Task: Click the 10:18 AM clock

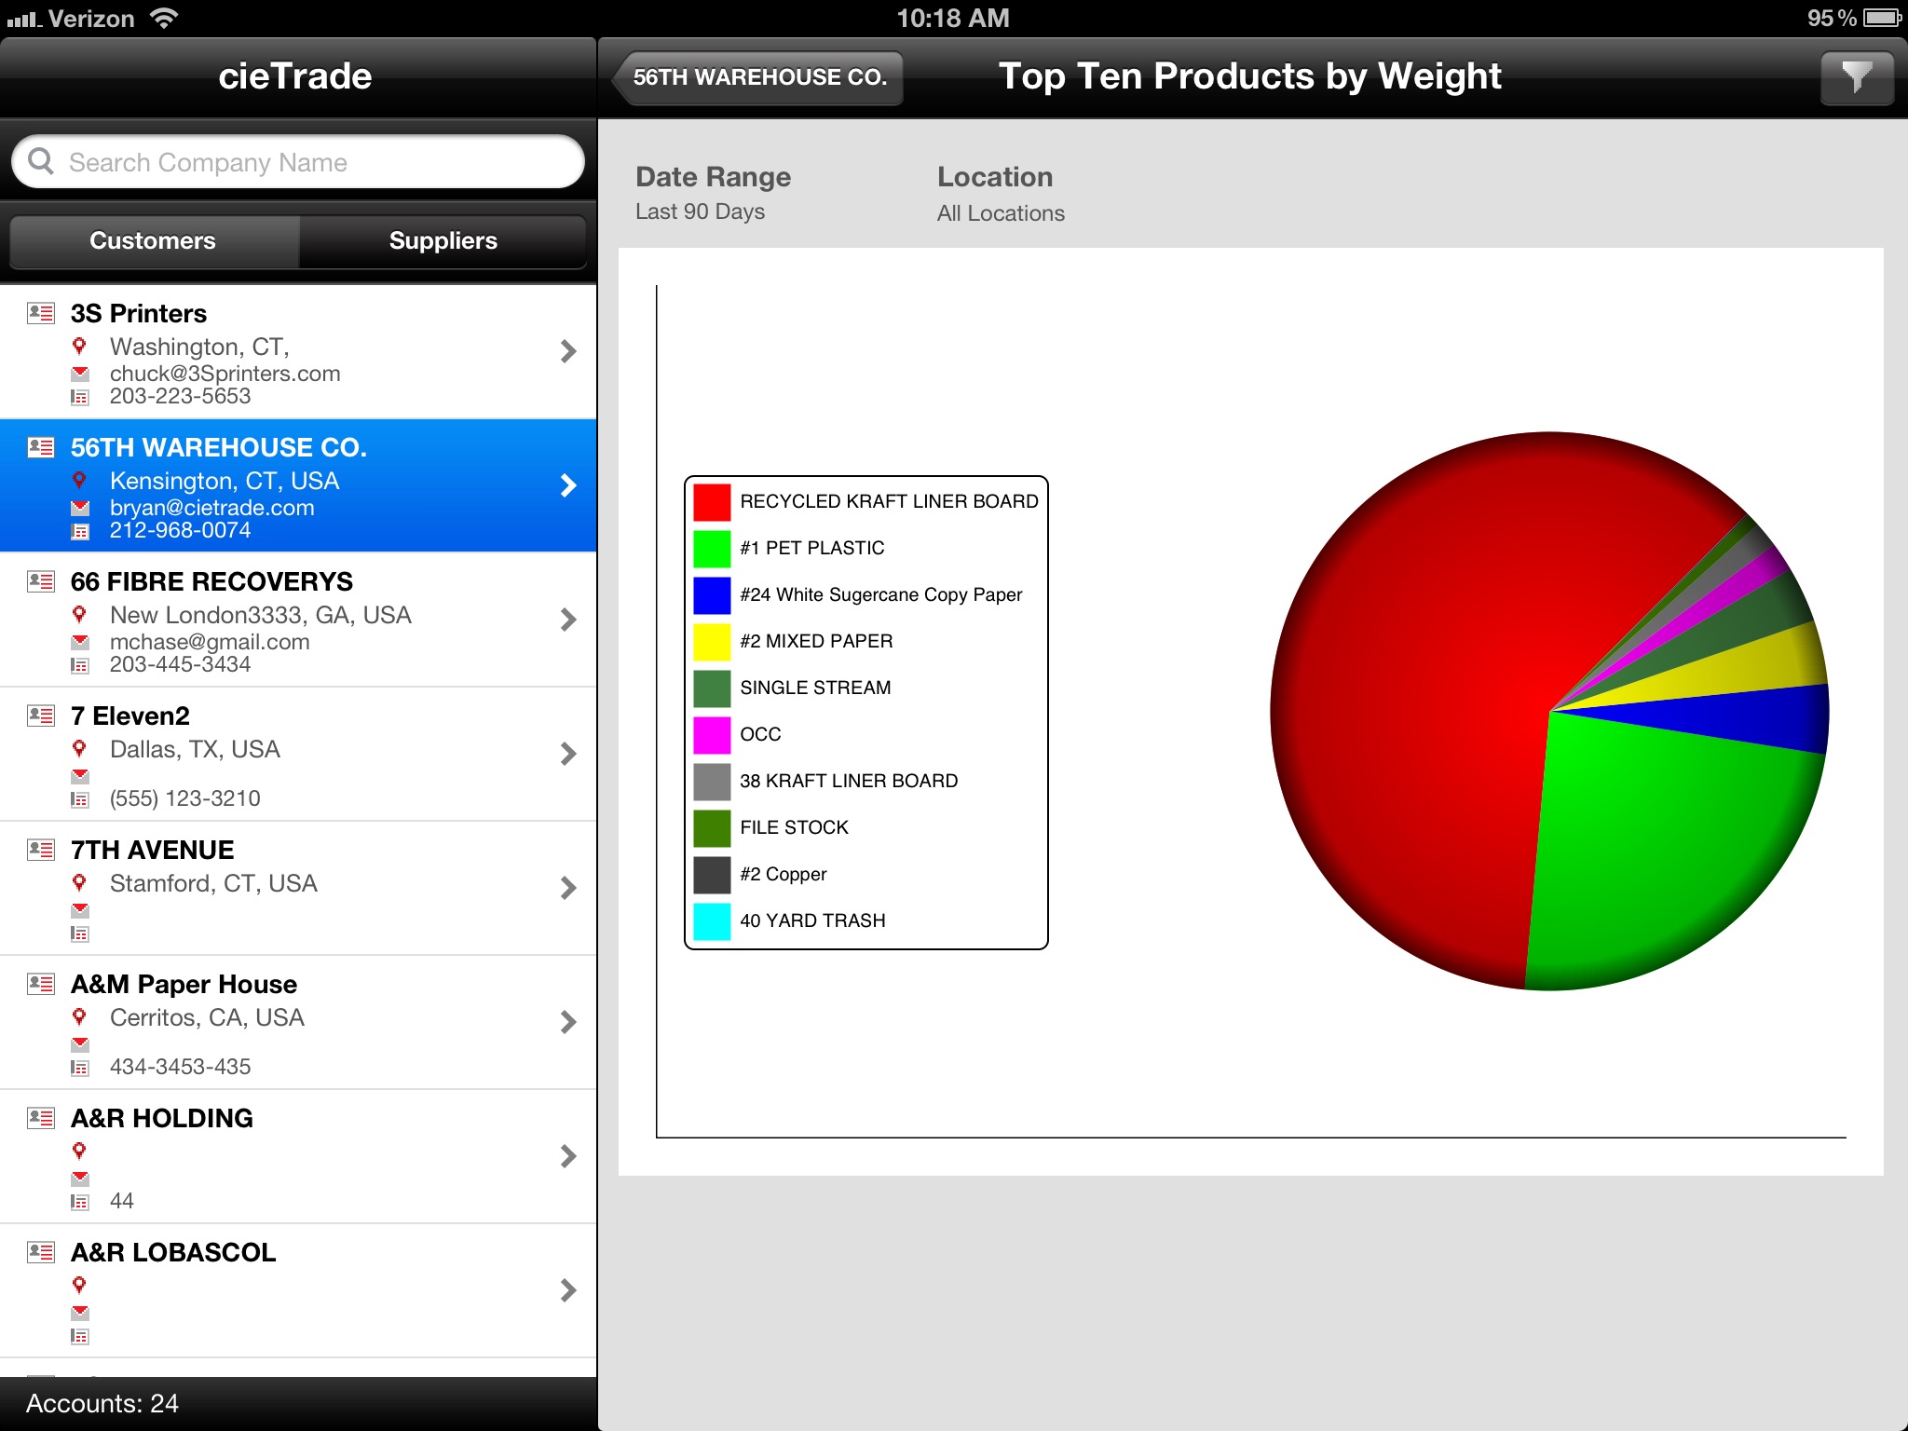Action: coord(953,18)
